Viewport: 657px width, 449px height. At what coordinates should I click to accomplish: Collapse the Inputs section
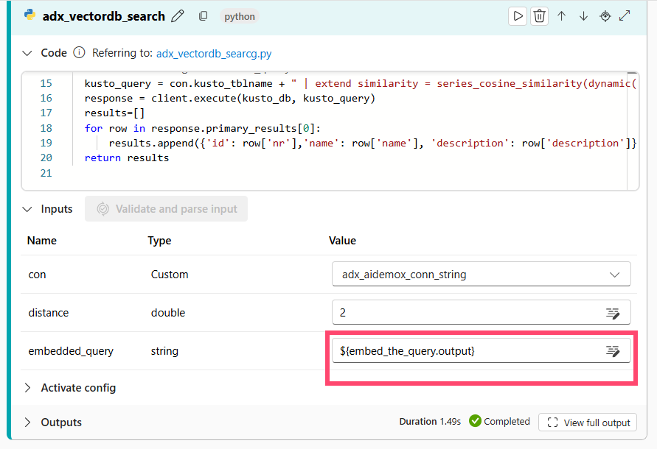pos(27,209)
